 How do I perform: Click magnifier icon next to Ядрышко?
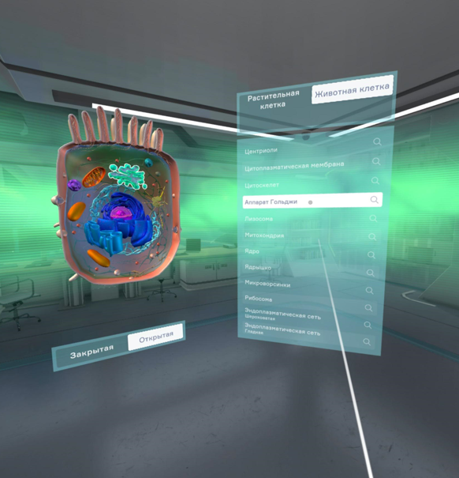[370, 273]
